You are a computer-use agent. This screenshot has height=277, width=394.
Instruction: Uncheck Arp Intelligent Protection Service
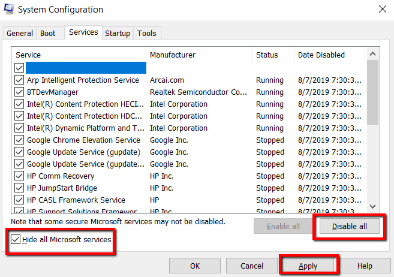click(19, 80)
